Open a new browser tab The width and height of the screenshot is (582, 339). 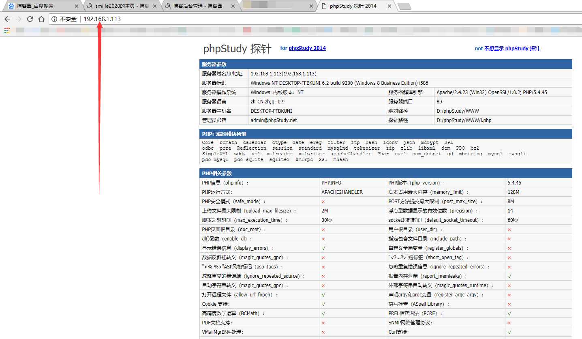404,6
